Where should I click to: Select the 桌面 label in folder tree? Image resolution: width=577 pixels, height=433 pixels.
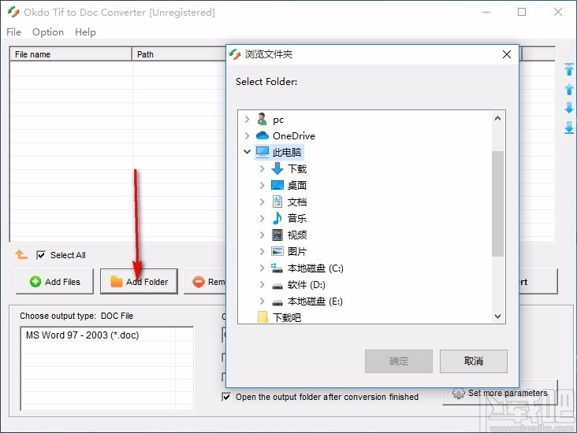pyautogui.click(x=296, y=185)
